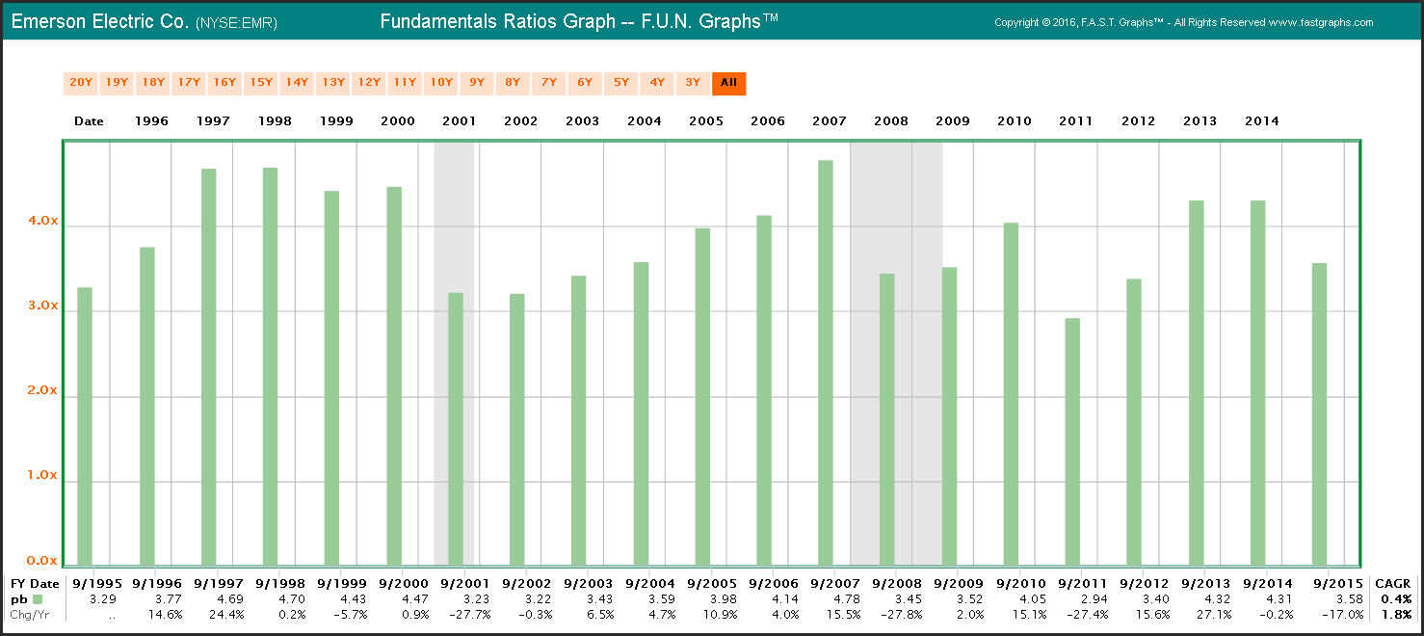Click the green pb legend swatch
The width and height of the screenshot is (1424, 636).
38,599
